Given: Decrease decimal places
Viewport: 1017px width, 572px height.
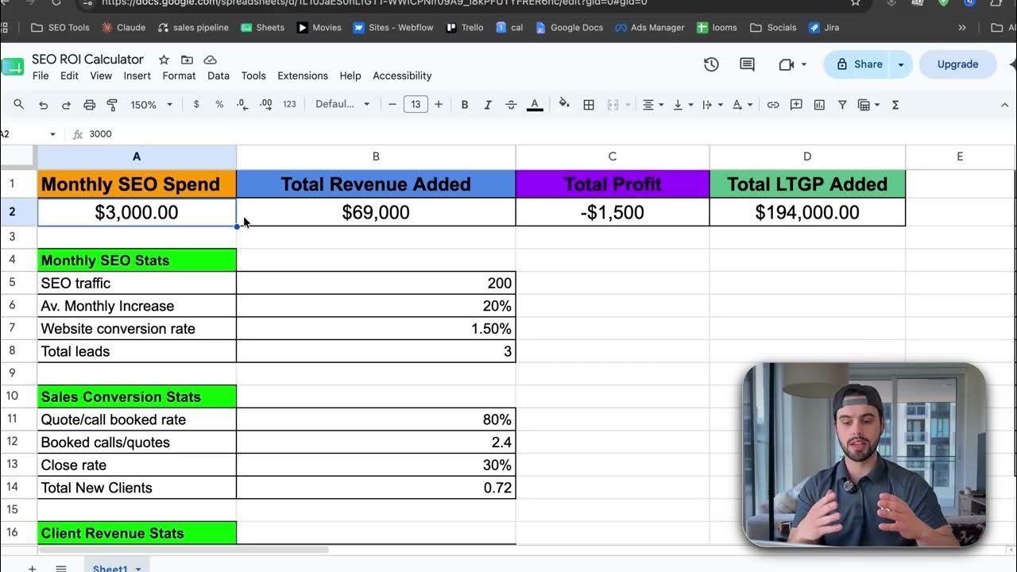Looking at the screenshot, I should click(x=242, y=105).
